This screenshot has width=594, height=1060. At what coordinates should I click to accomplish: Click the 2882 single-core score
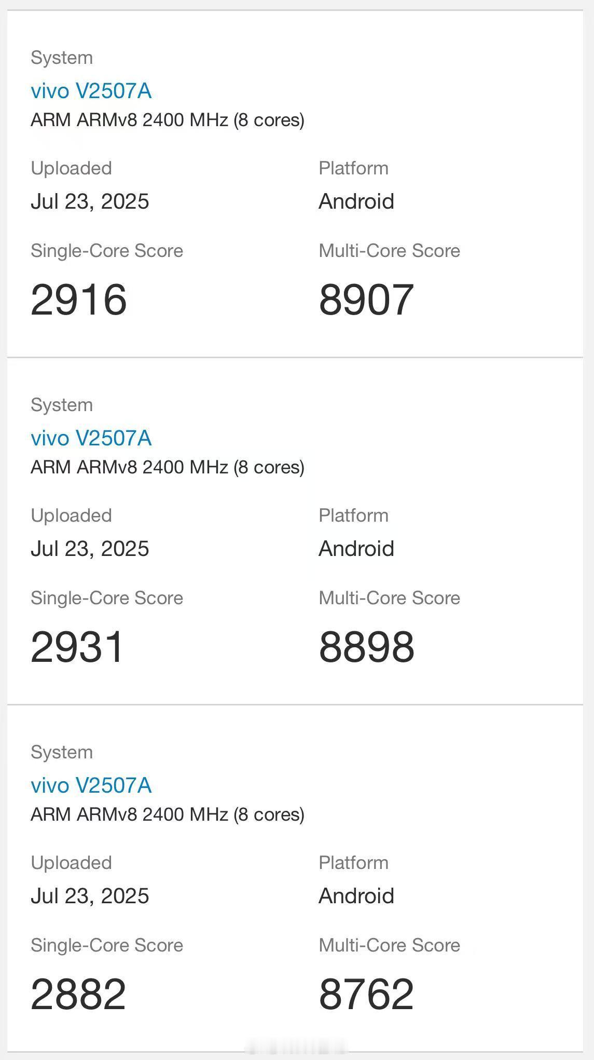click(78, 994)
